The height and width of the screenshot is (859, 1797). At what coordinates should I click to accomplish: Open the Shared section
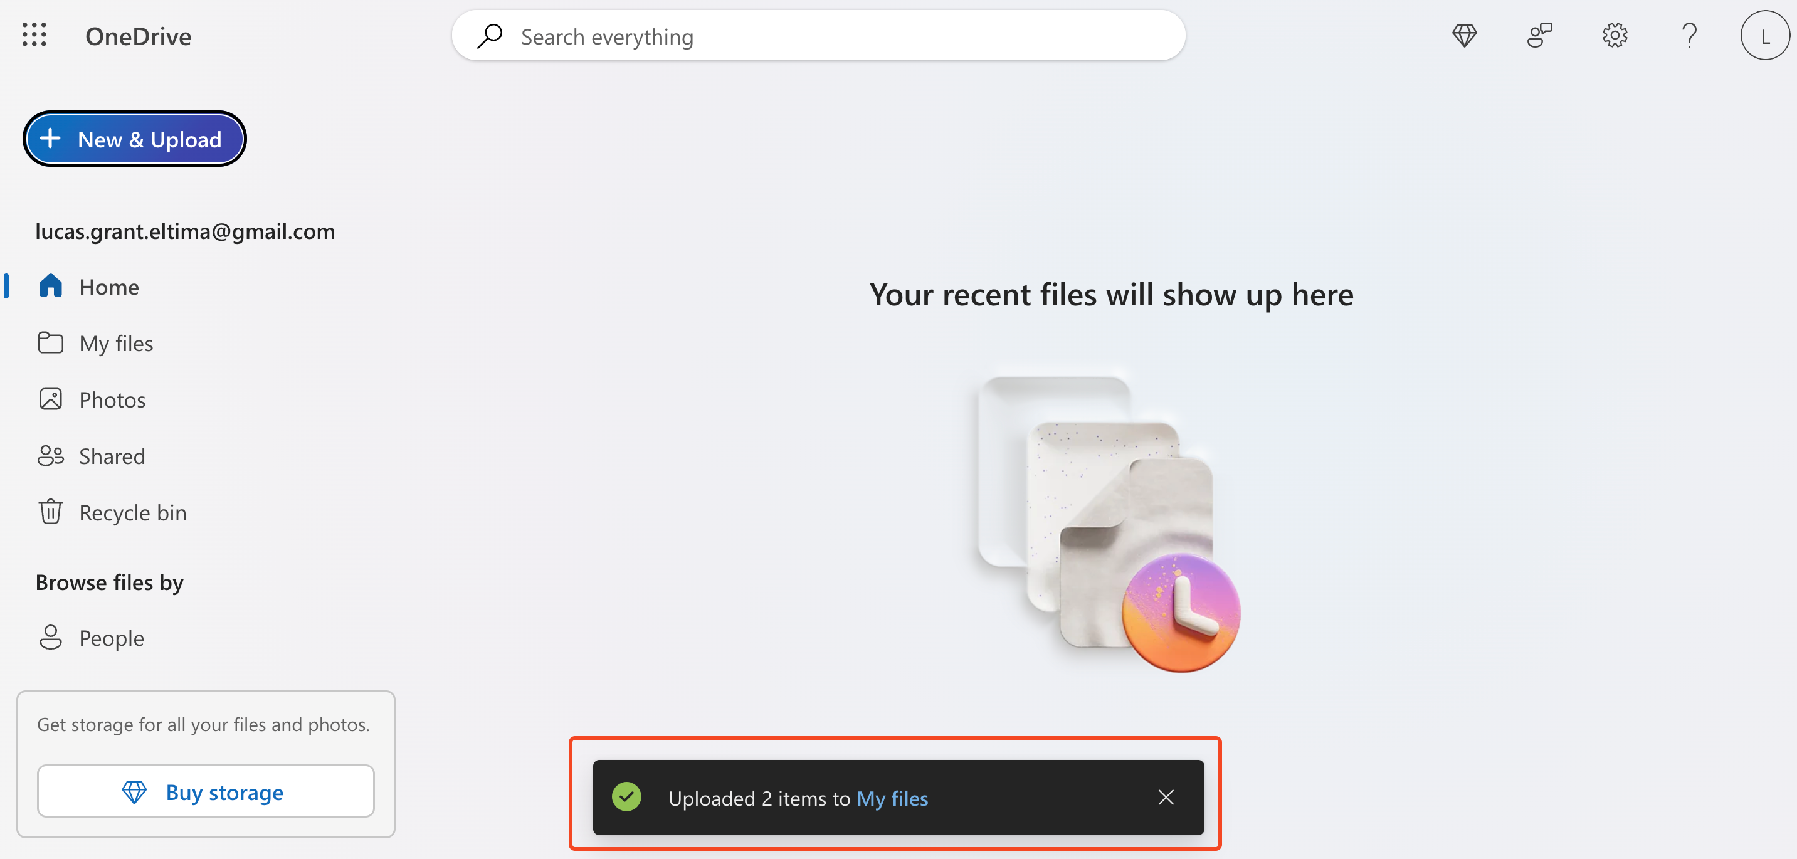[x=111, y=455]
